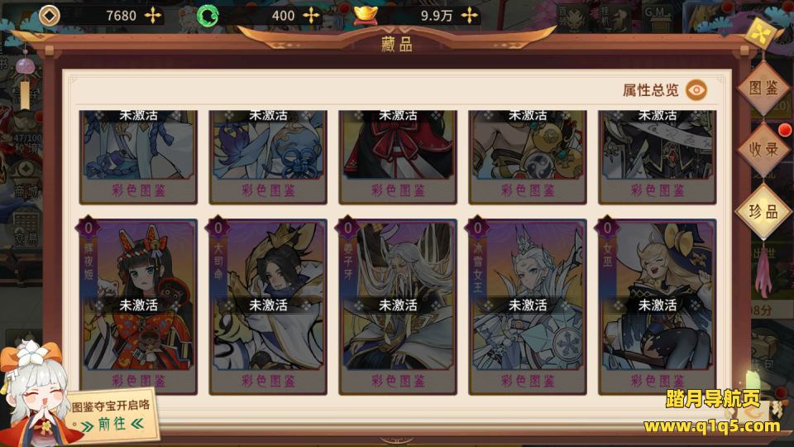Click the copper coin currency icon
Screen dimensions: 794x447
coord(49,16)
